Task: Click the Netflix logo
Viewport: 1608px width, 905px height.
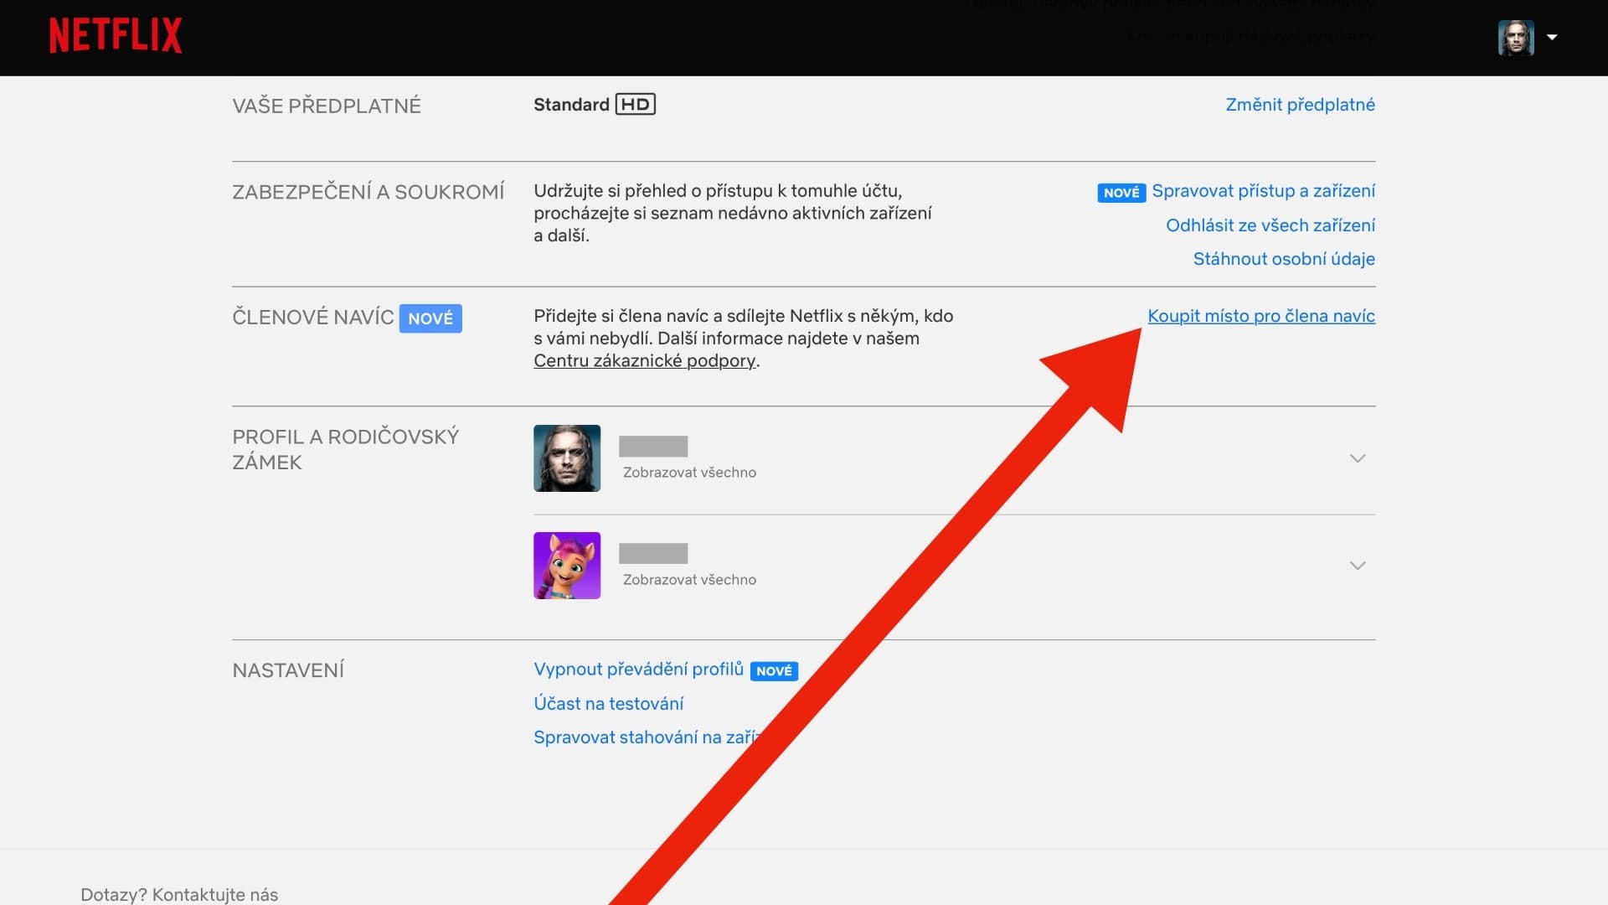Action: pyautogui.click(x=116, y=36)
